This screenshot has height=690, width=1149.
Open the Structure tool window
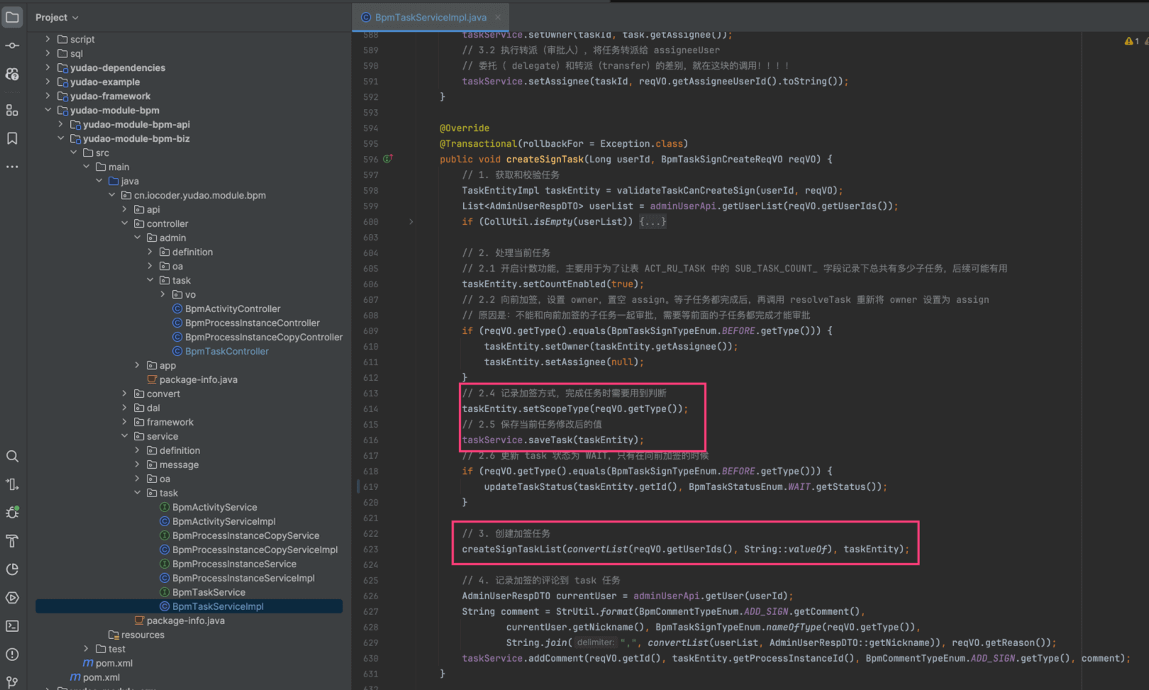[12, 110]
